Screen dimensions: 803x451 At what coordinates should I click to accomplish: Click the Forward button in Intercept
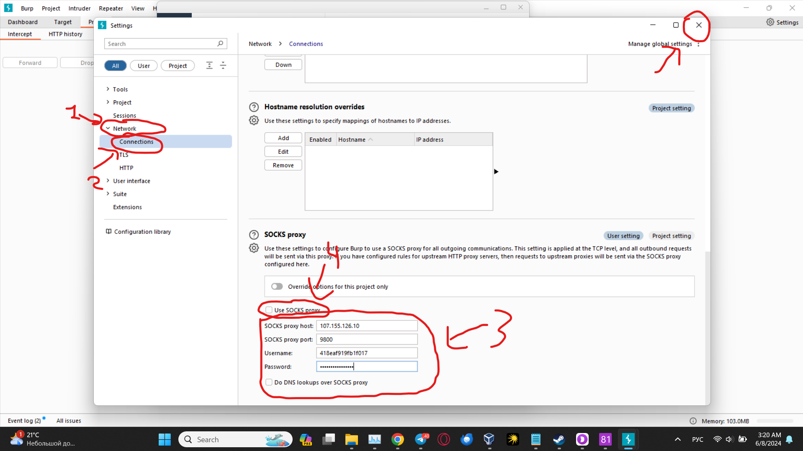pos(30,63)
